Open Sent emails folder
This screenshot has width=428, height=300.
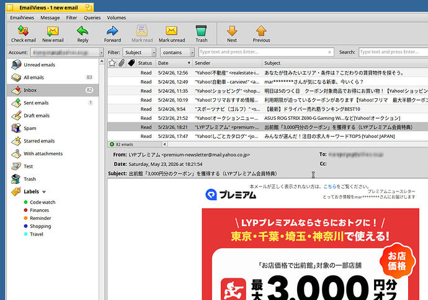53,102
